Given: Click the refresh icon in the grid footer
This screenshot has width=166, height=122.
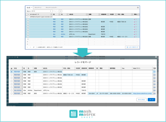Looking at the screenshot, I should [x=33, y=47].
